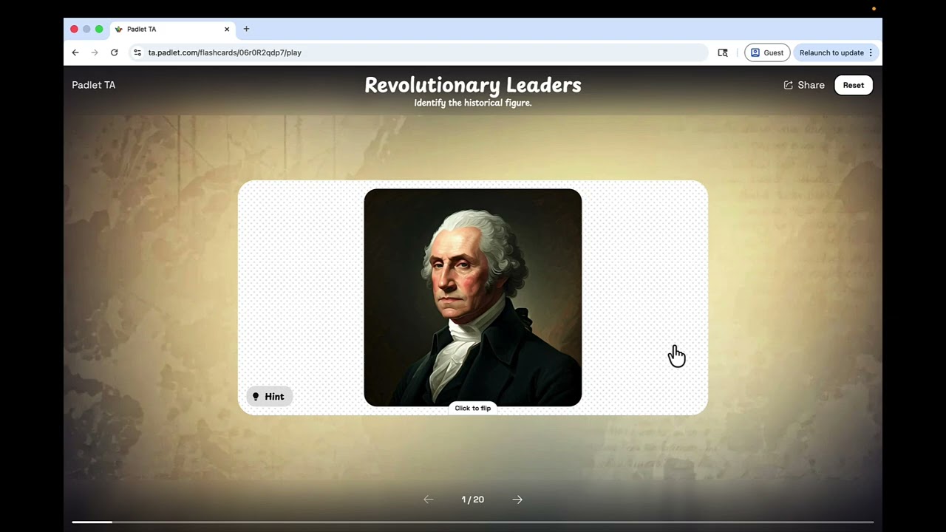Click the 1 / 20 card counter
This screenshot has width=946, height=532.
(473, 499)
